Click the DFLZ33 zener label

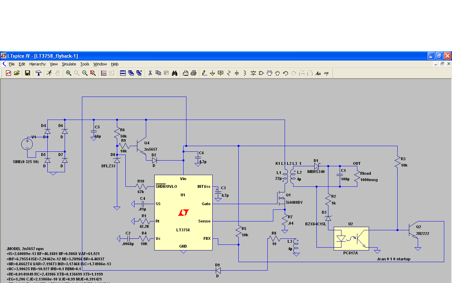click(108, 166)
